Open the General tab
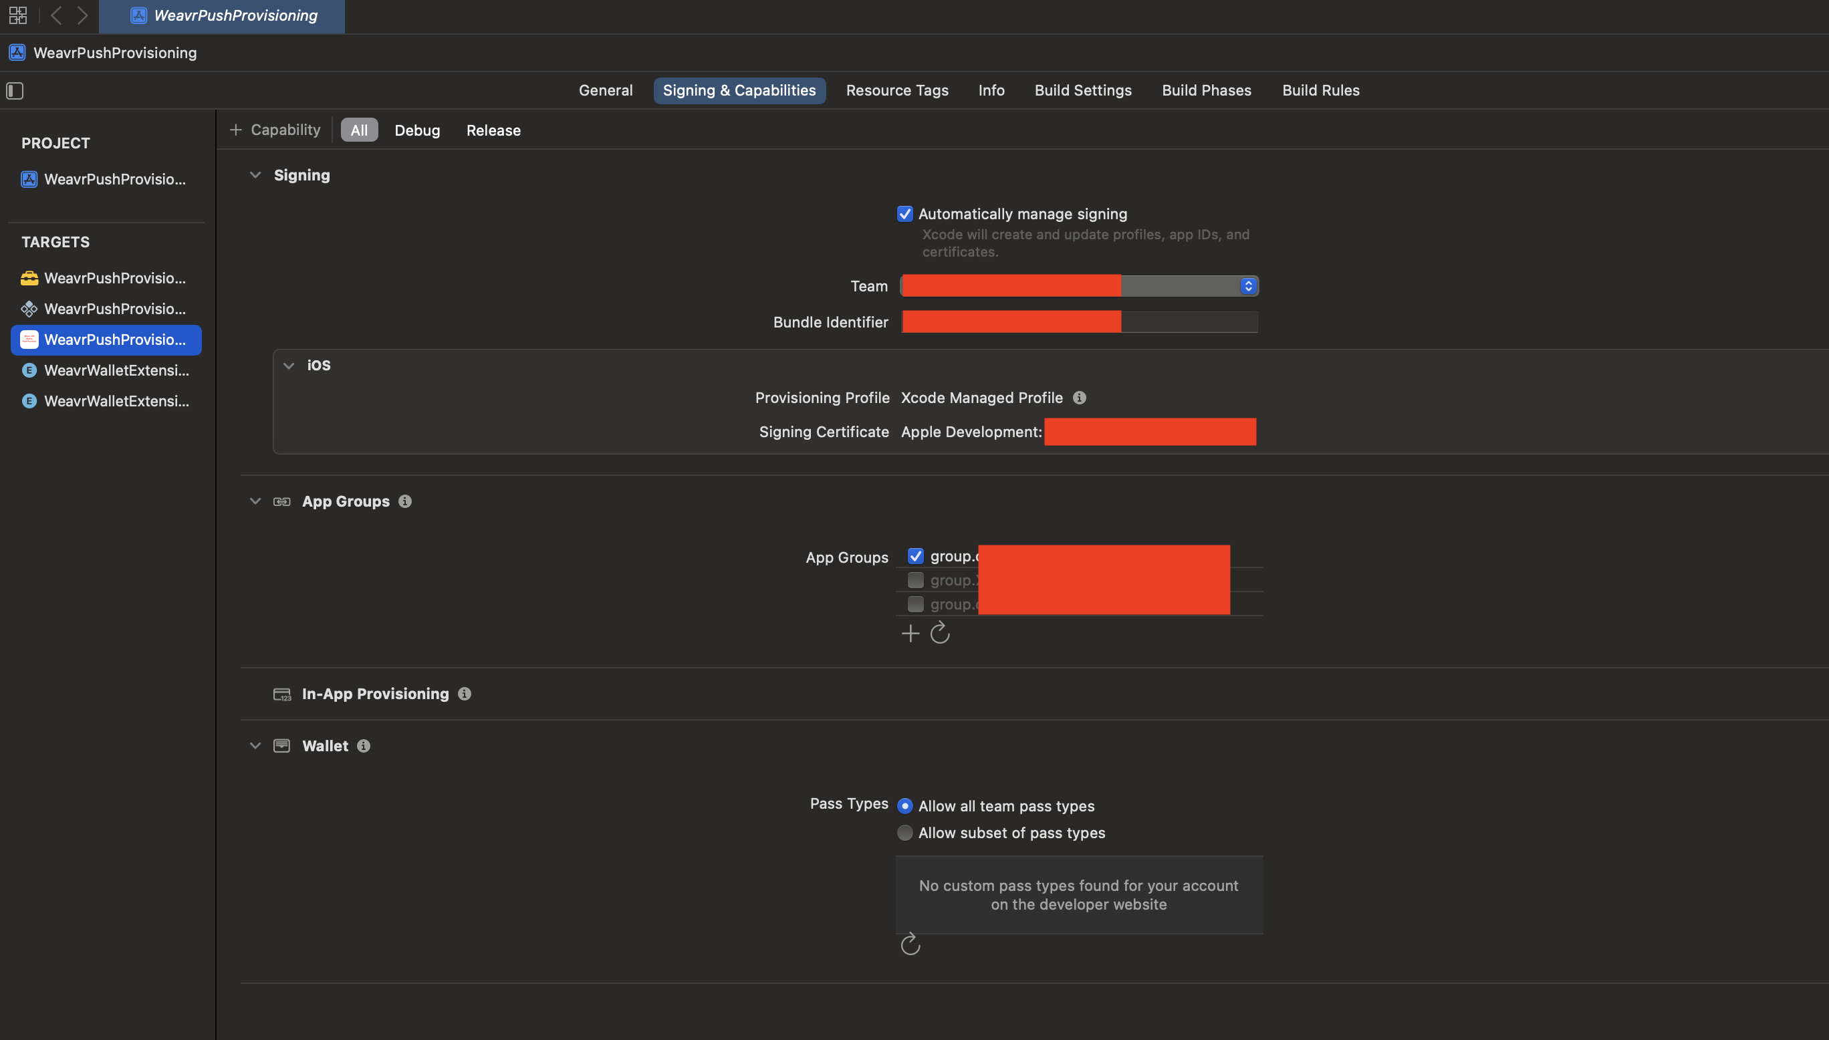The height and width of the screenshot is (1040, 1829). [605, 91]
